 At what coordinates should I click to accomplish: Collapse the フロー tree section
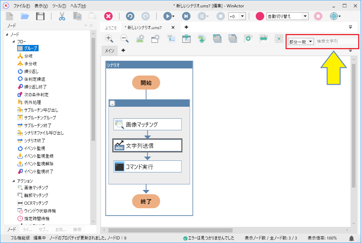coord(14,41)
